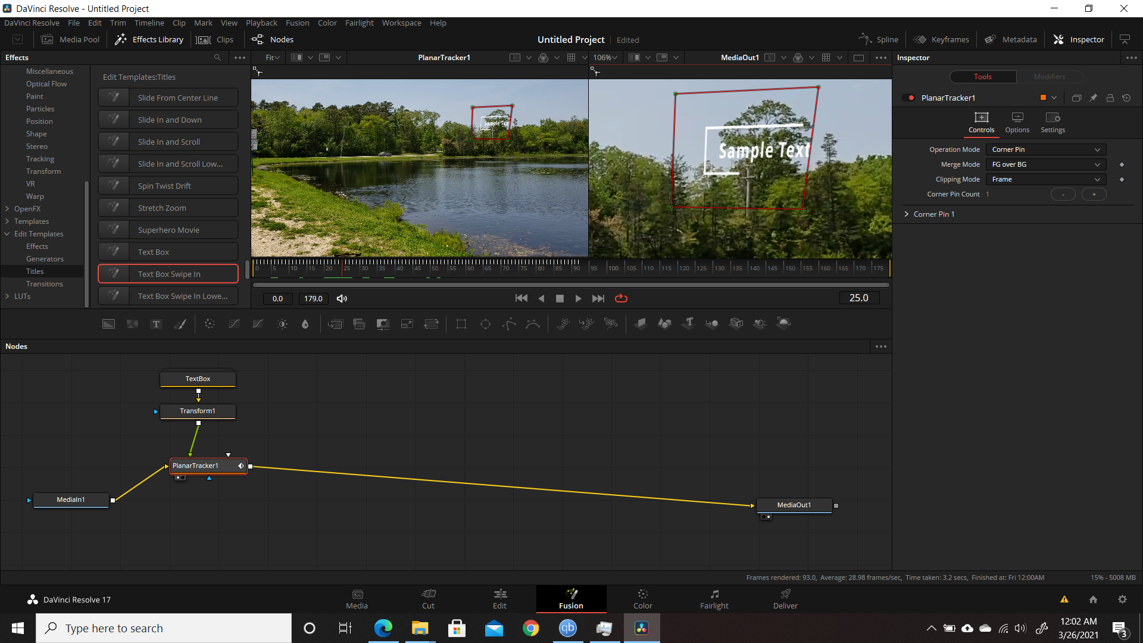Collapse the Edit Templates category
The image size is (1143, 643).
pyautogui.click(x=7, y=234)
